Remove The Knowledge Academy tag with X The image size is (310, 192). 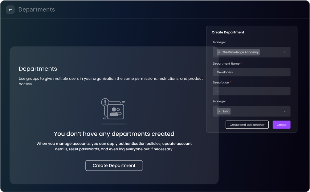point(219,52)
